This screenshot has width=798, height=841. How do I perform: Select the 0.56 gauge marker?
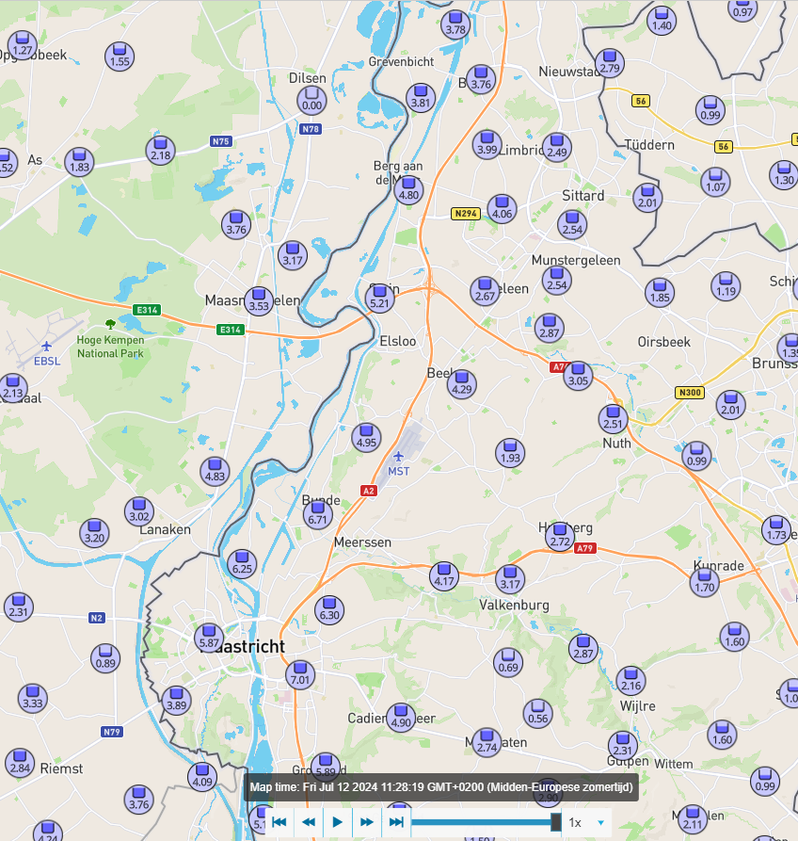point(538,714)
